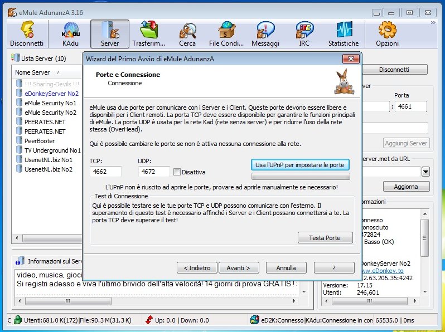Image resolution: width=445 pixels, height=332 pixels.
Task: Select UsenetNL.biz No2 server
Action: point(49,169)
